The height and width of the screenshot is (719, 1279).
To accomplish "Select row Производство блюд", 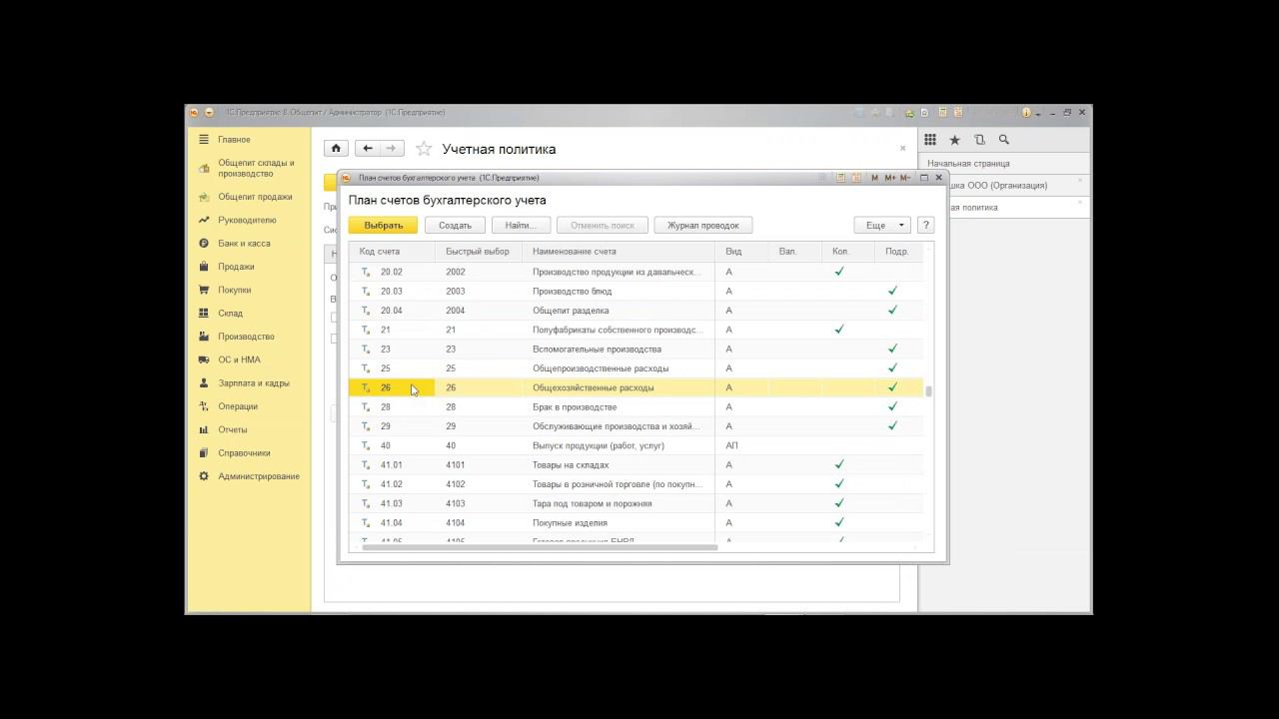I will pos(636,292).
